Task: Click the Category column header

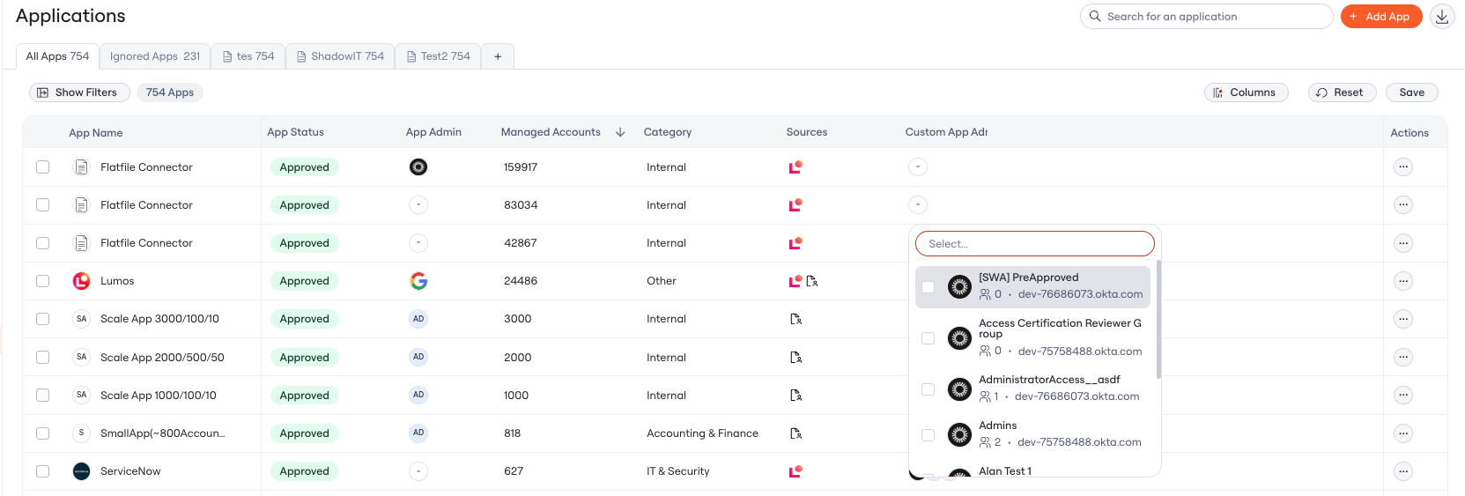Action: coord(668,132)
